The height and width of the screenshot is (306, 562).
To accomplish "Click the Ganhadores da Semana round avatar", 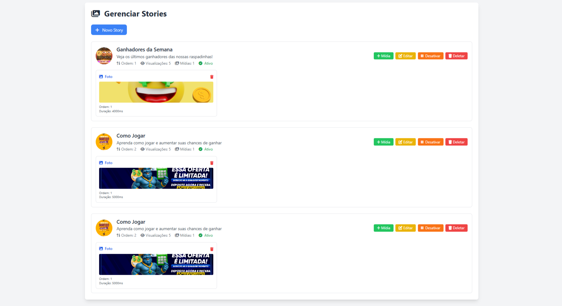I will 104,56.
